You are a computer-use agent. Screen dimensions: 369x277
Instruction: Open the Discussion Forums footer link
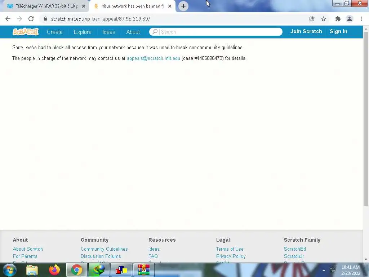coord(101,256)
